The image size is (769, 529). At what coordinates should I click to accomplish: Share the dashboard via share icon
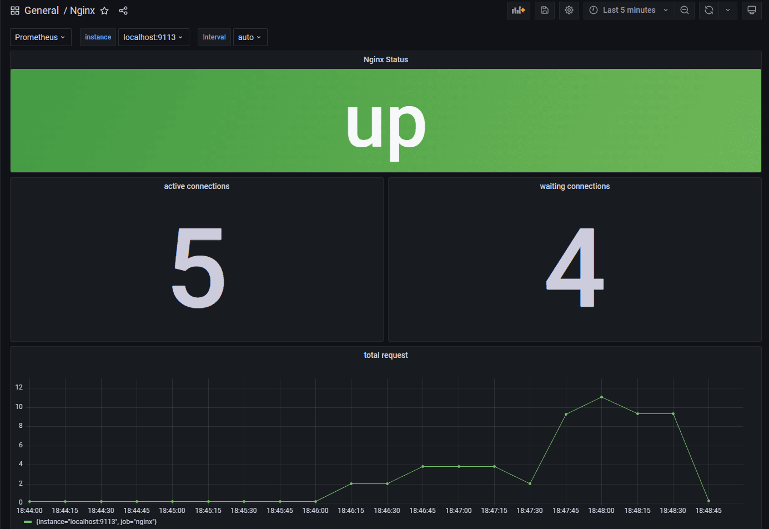[123, 11]
